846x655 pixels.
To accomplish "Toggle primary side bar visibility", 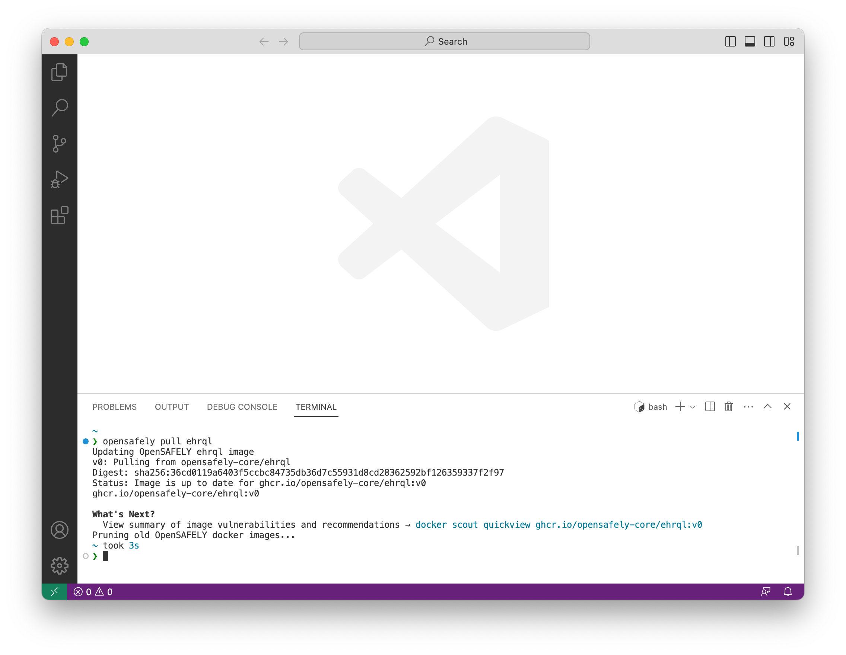I will pyautogui.click(x=730, y=41).
